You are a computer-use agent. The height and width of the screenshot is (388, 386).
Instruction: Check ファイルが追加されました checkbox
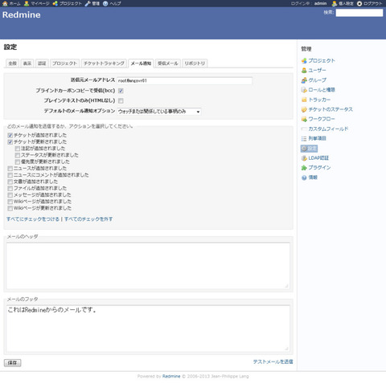pyautogui.click(x=10, y=189)
